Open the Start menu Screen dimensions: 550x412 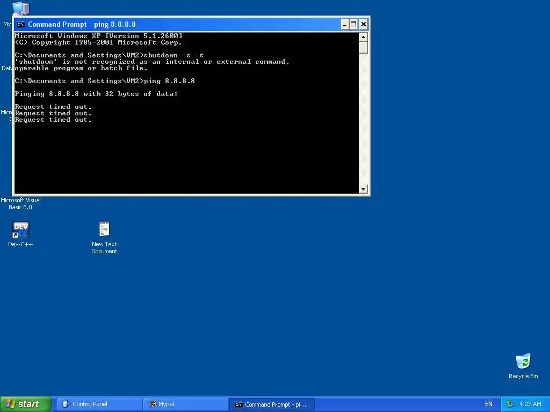coord(26,404)
